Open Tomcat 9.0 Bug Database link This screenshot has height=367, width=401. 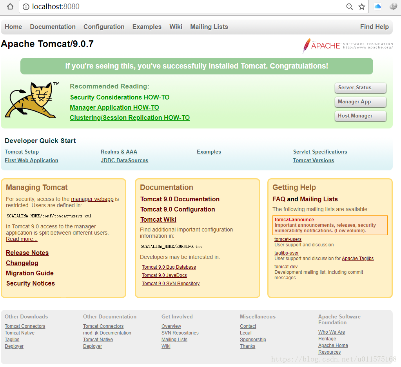pos(169,267)
